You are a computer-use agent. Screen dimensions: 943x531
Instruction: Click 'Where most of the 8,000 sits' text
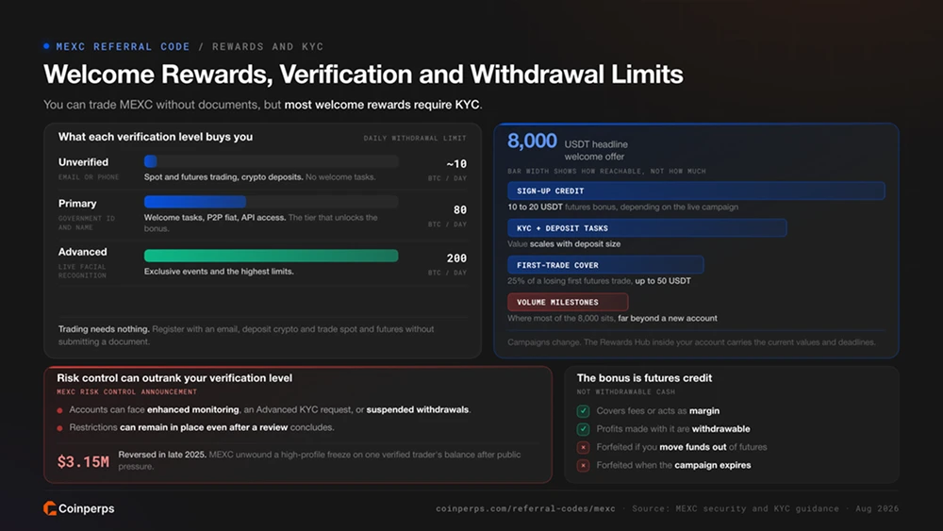[612, 318]
